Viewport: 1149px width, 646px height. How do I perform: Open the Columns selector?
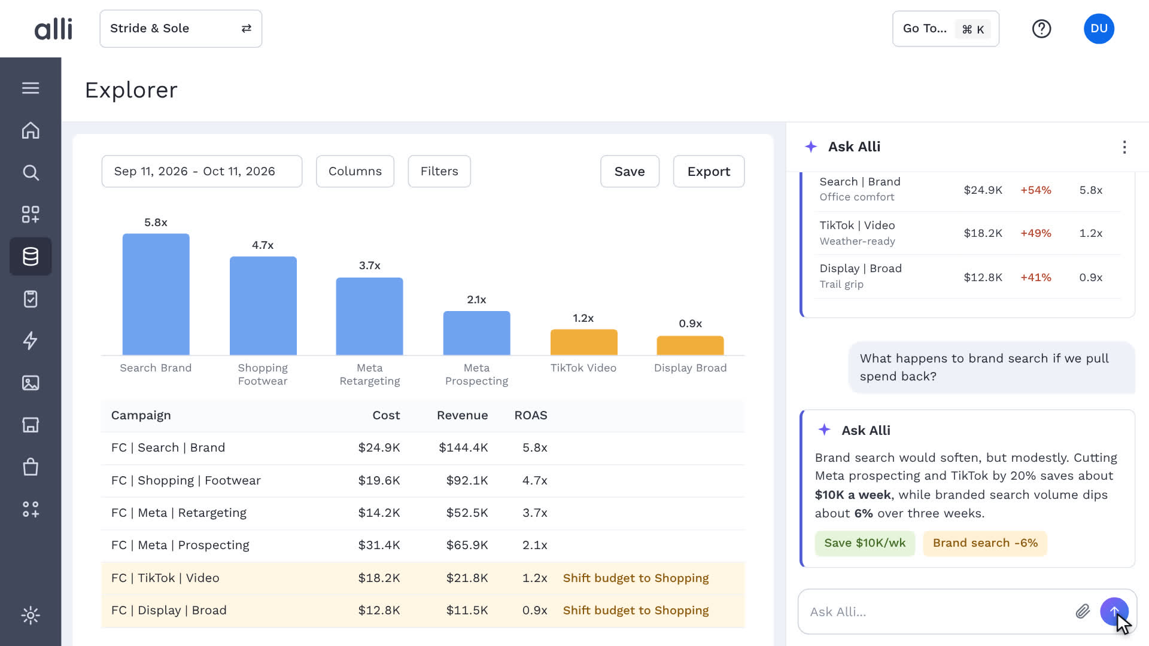click(355, 171)
